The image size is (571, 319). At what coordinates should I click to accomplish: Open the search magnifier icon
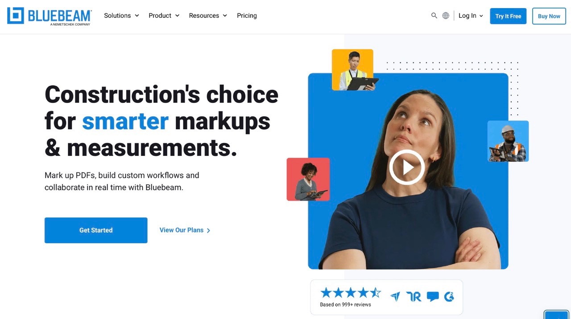pos(434,16)
